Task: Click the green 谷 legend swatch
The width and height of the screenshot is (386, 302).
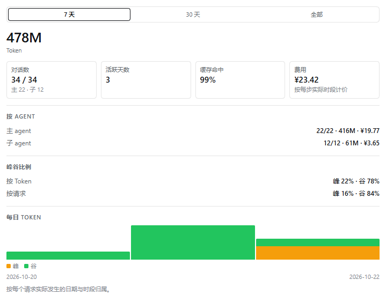Action: tap(26, 266)
